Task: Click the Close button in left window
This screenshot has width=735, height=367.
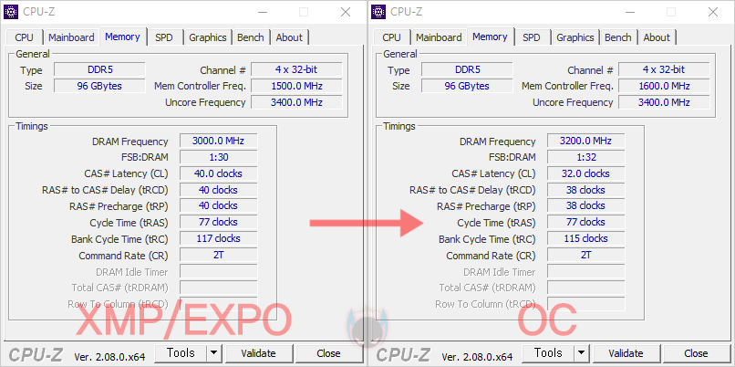Action: [328, 353]
